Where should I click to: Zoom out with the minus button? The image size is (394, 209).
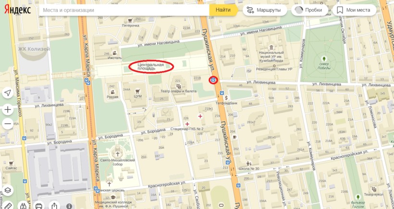pyautogui.click(x=8, y=124)
